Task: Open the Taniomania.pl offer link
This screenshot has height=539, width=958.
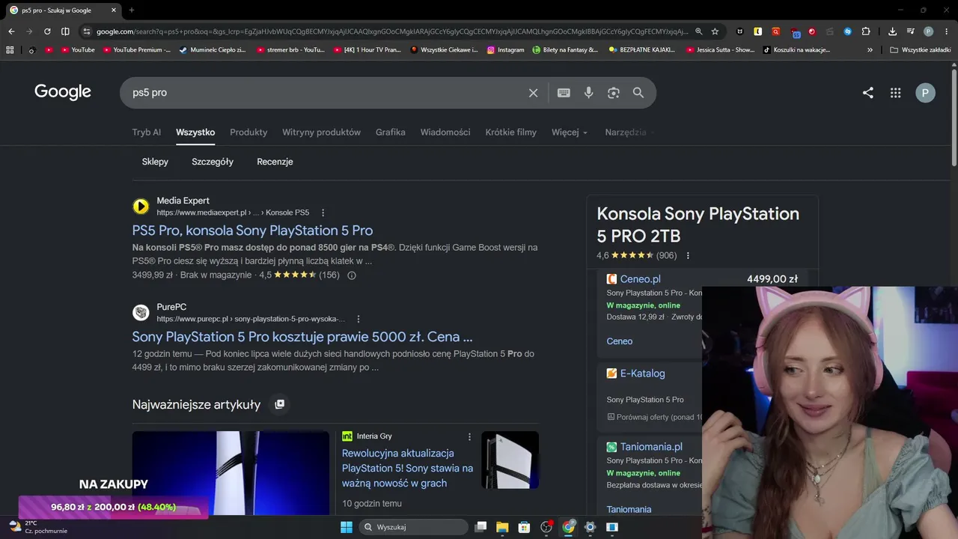Action: [651, 447]
